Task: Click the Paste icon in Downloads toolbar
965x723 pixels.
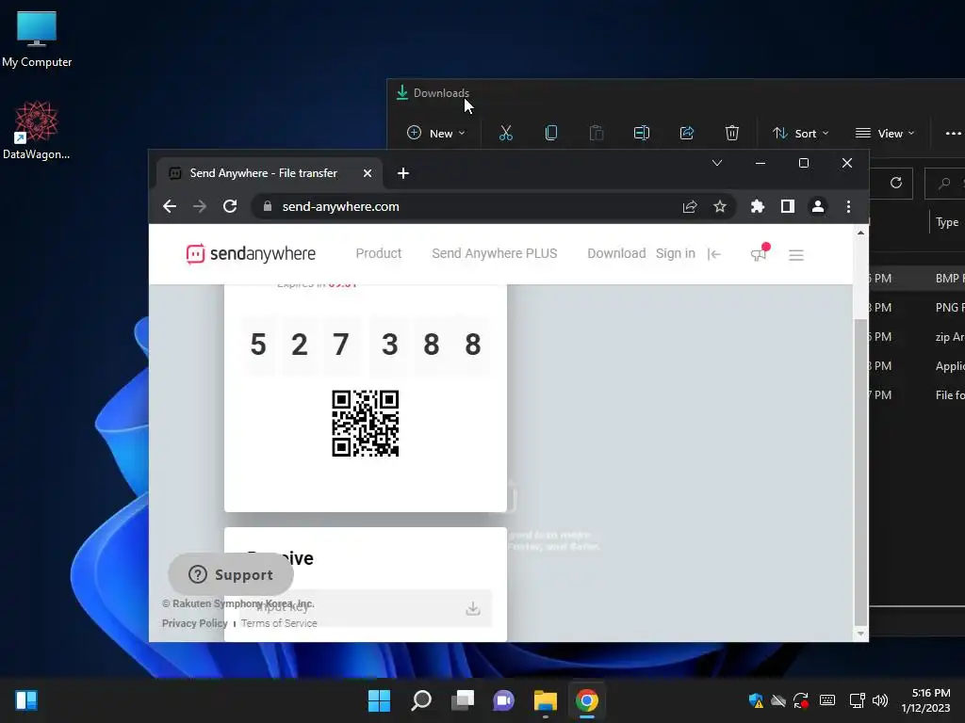Action: point(597,133)
